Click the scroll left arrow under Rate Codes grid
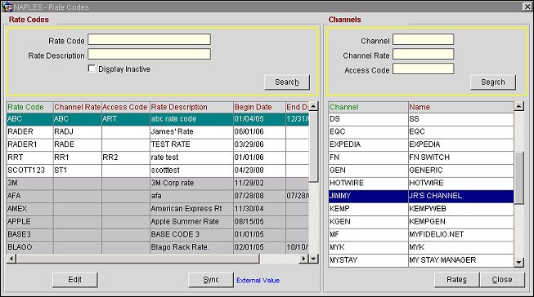Viewport: 534px width, 297px height. click(11, 259)
